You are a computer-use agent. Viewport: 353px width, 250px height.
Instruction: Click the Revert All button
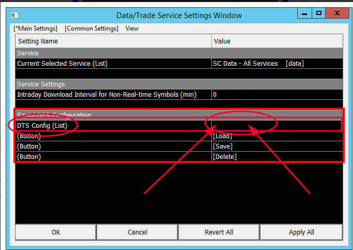tap(219, 232)
